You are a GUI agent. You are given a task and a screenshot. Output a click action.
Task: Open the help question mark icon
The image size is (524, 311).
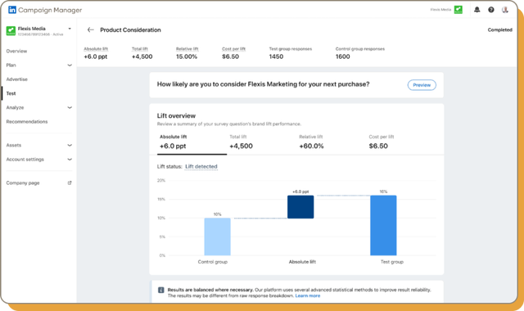coord(491,10)
